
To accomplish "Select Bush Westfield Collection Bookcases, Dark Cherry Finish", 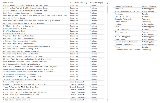I will click(x=32, y=21).
